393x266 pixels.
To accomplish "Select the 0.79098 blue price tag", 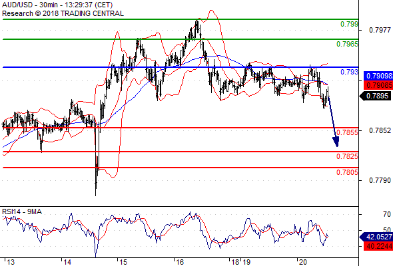I will click(378, 76).
